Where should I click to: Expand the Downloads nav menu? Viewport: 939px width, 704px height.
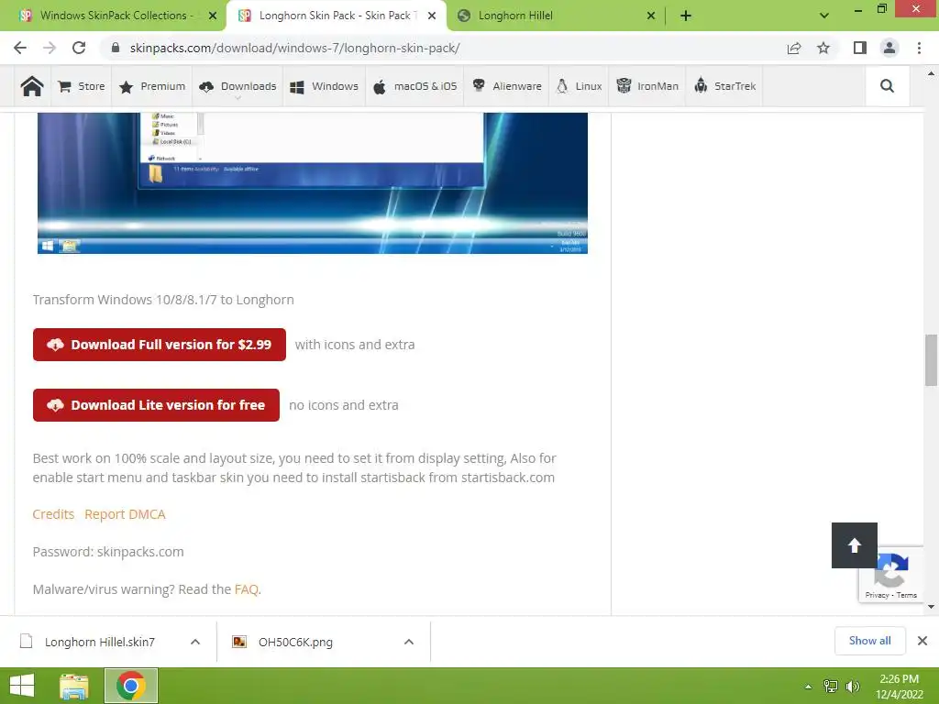pos(238,86)
